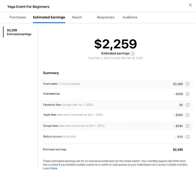Click the Google fees row label
Viewport: 196px width, 173px height.
[x=50, y=126]
